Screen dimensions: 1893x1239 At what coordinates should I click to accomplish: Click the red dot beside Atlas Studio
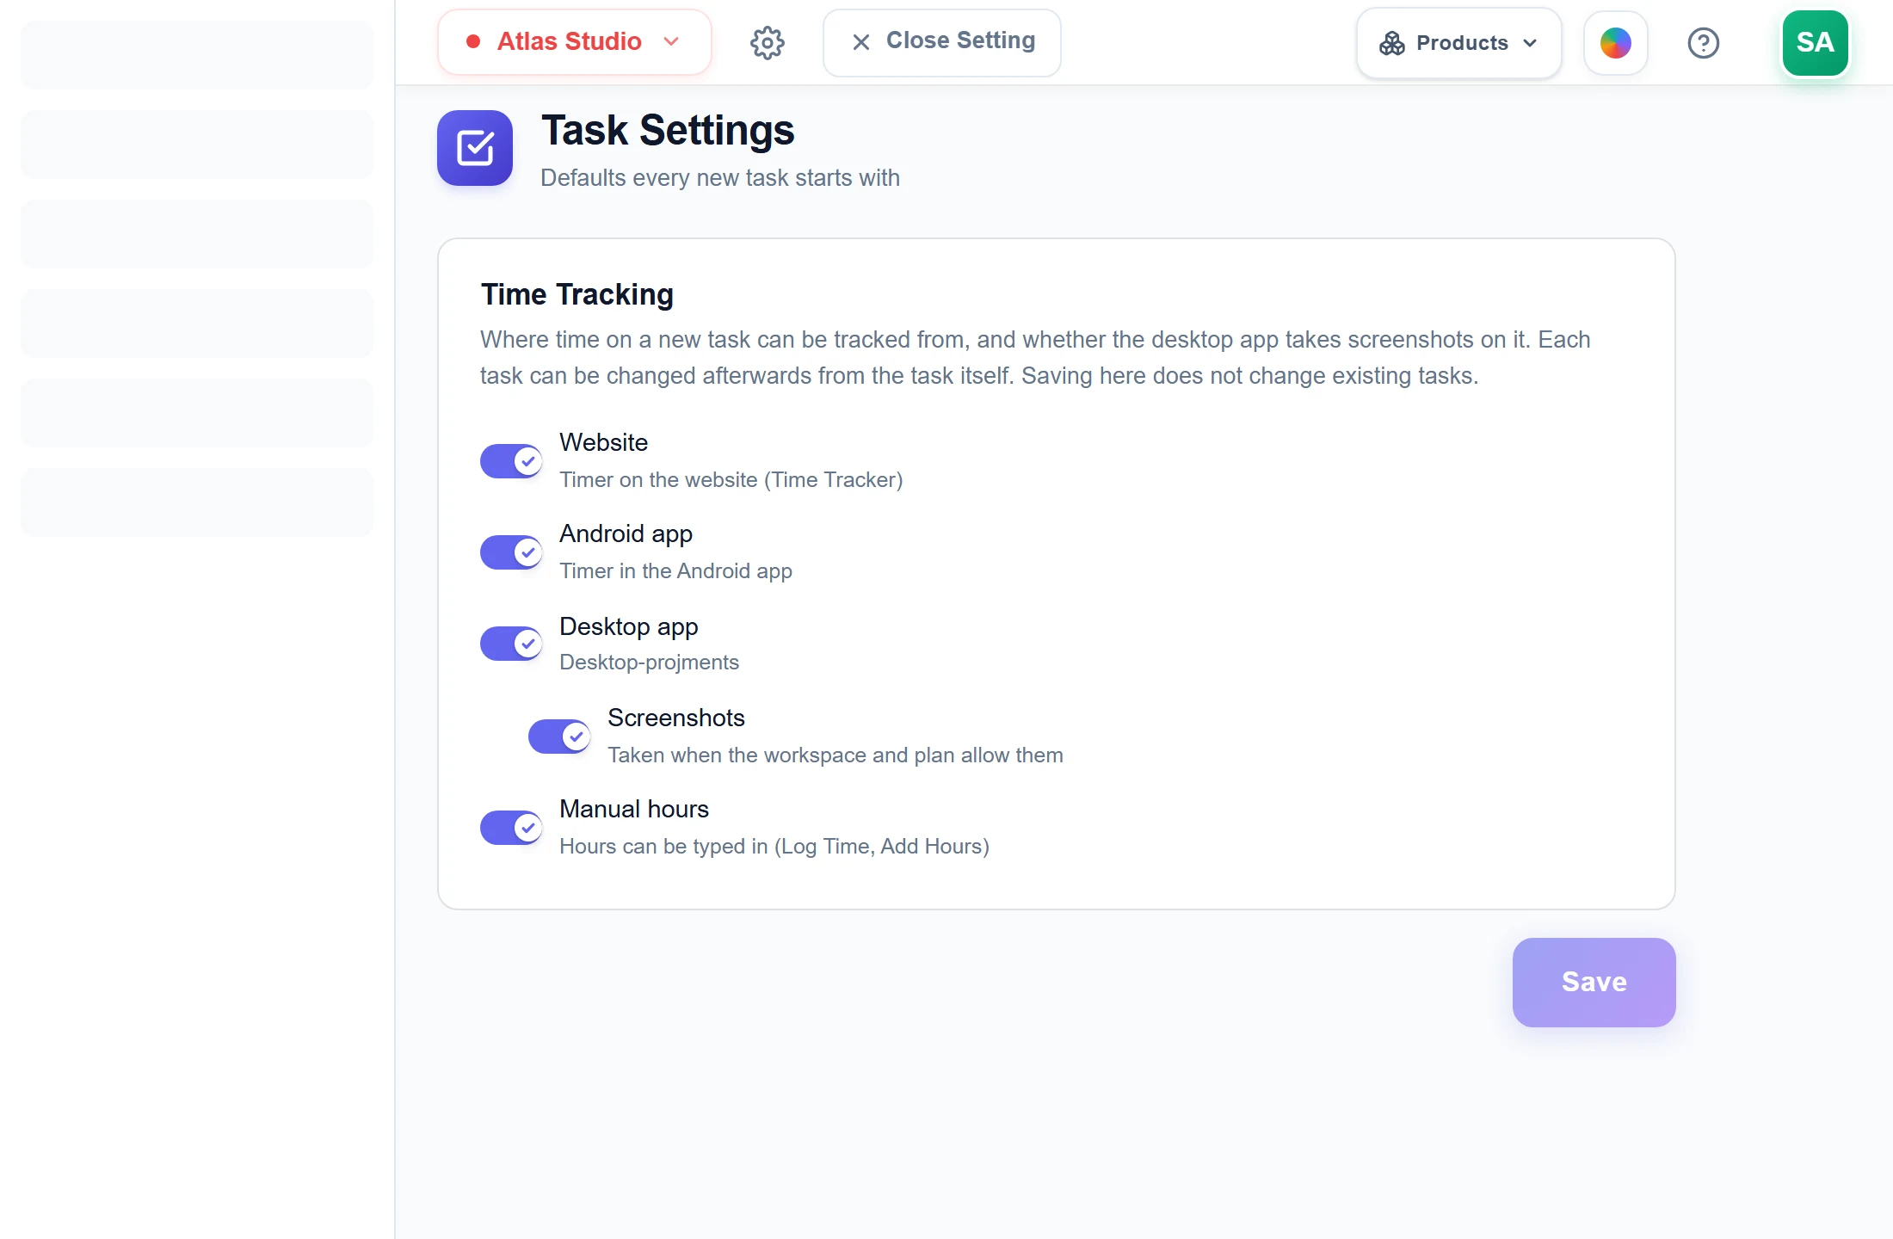coord(472,41)
